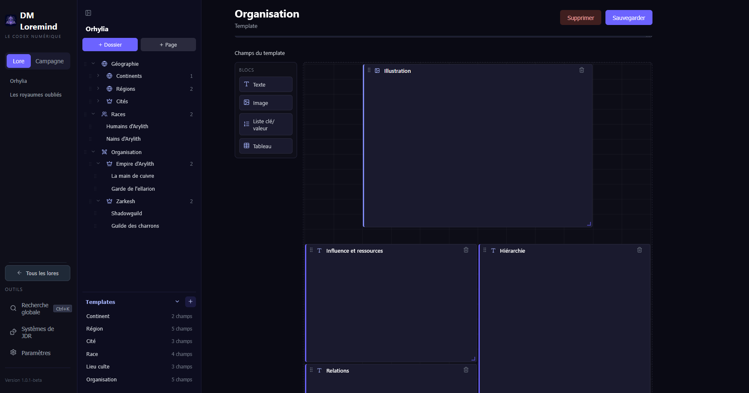The image size is (749, 393).
Task: Collapse the Organisation folder
Action: click(x=93, y=152)
